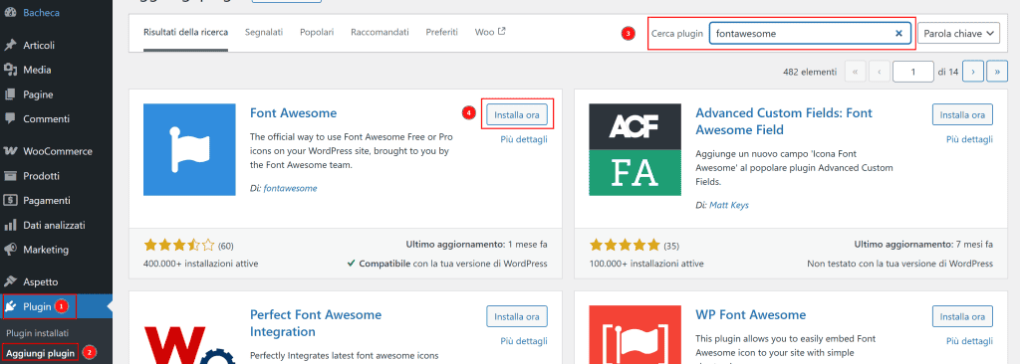This screenshot has height=364, width=1020.
Task: Open Più dettagli for Font Awesome
Action: click(x=524, y=139)
